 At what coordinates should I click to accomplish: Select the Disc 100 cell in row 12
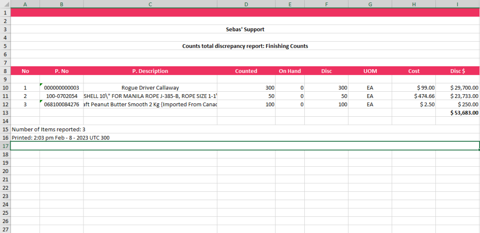(326, 104)
